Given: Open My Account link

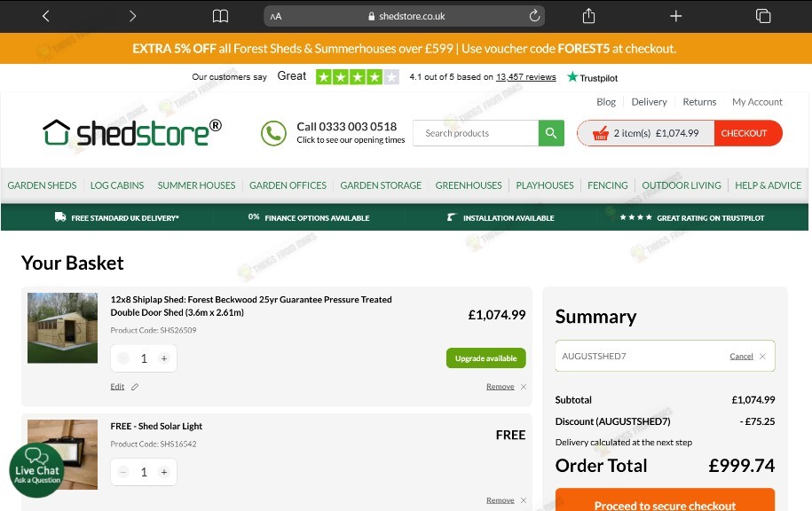Looking at the screenshot, I should point(757,102).
